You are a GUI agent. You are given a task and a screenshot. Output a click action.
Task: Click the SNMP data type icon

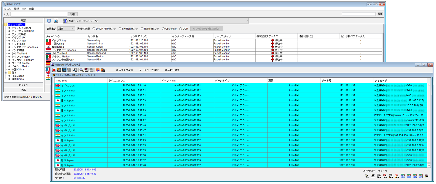pos(415,176)
